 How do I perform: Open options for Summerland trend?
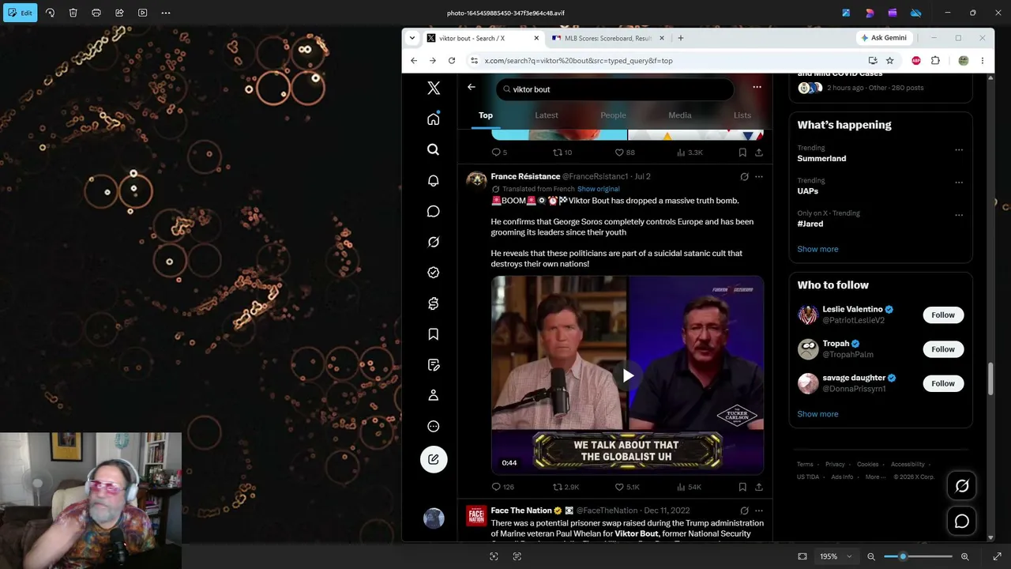(x=959, y=149)
